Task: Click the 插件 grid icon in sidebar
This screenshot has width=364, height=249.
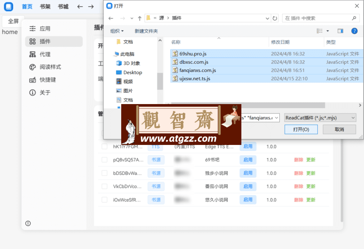Action: (32, 42)
